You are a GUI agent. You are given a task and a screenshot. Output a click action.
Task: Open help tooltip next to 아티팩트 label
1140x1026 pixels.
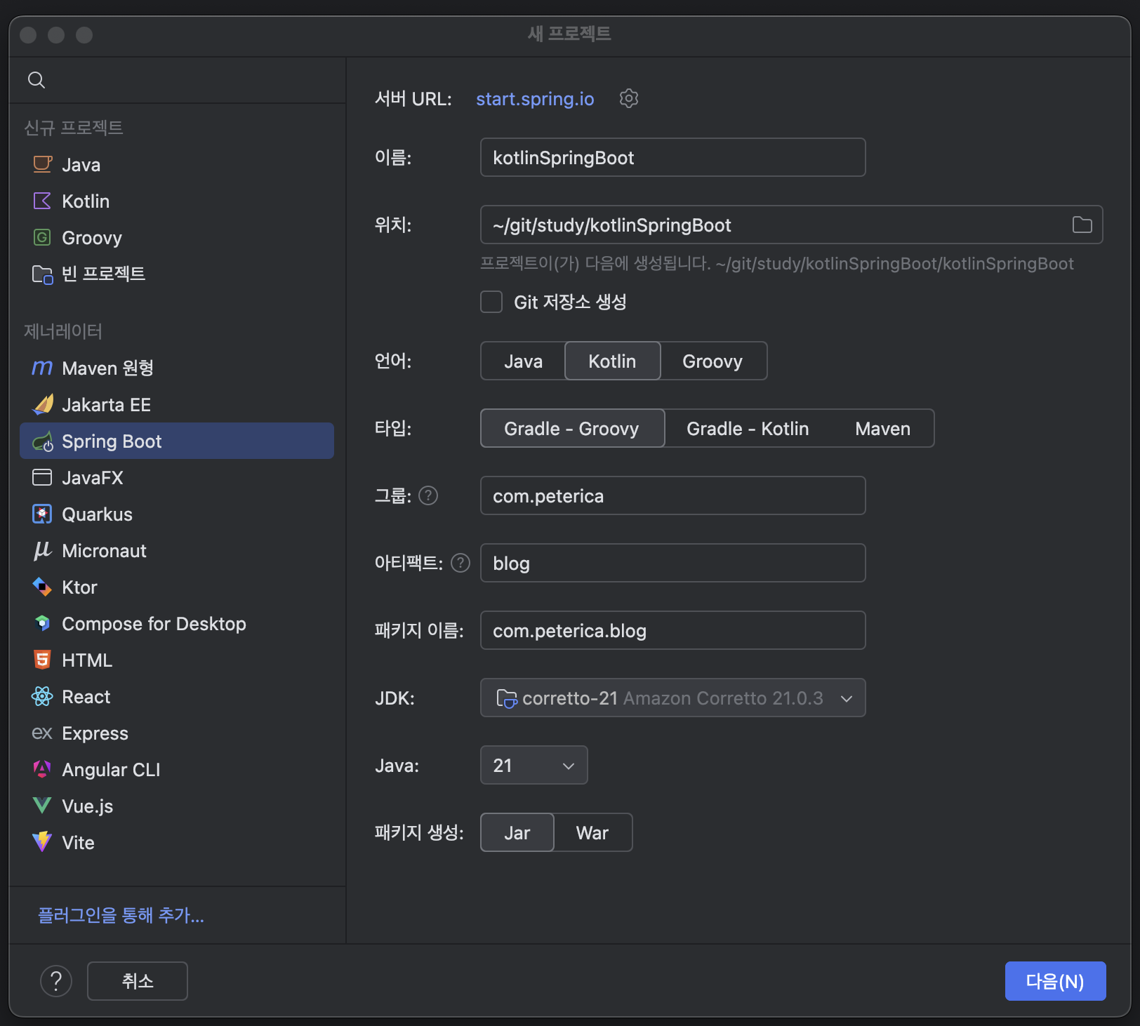pos(460,563)
